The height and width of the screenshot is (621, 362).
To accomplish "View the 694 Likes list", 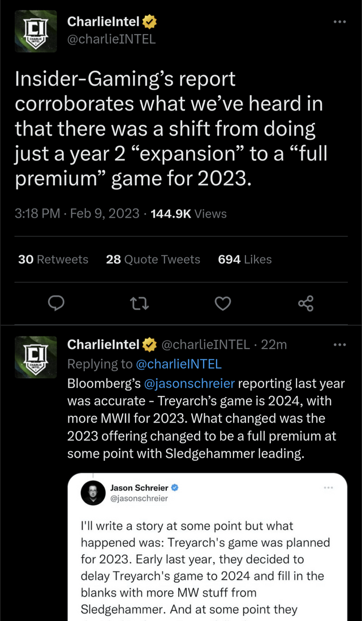I will click(x=244, y=260).
